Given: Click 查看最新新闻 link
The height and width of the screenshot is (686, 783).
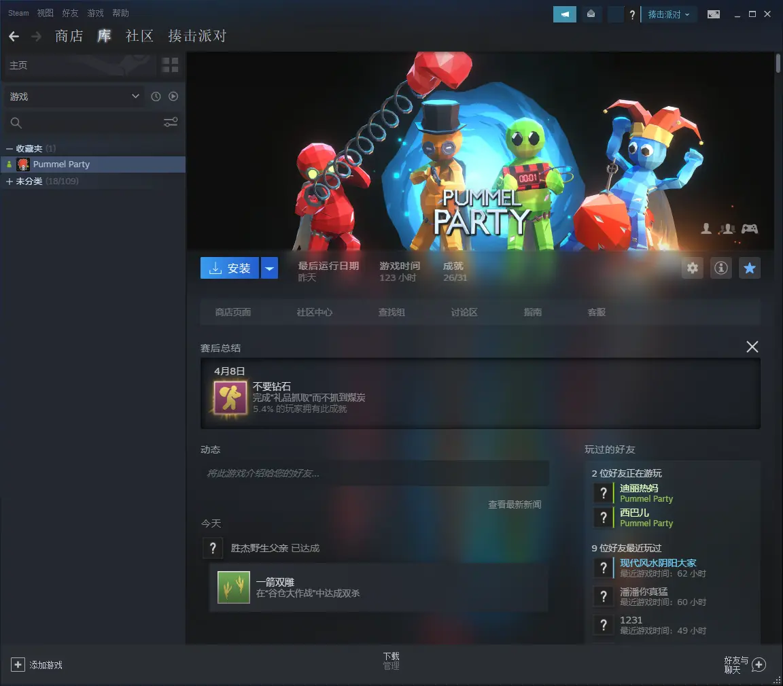Looking at the screenshot, I should click(x=515, y=504).
